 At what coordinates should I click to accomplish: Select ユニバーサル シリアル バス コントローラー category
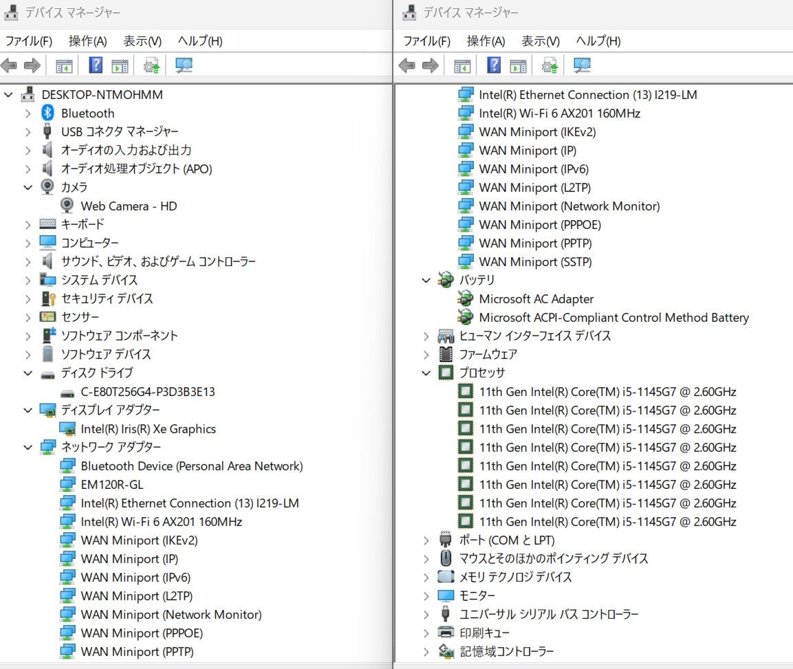[549, 614]
